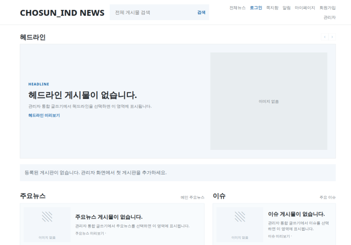Open the 쪽지함 menu item
351x245 pixels.
click(x=272, y=8)
